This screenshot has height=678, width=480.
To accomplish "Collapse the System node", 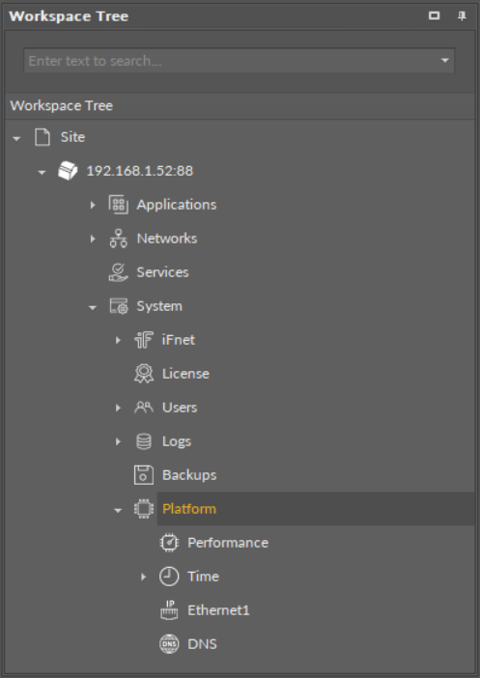I will 93,307.
